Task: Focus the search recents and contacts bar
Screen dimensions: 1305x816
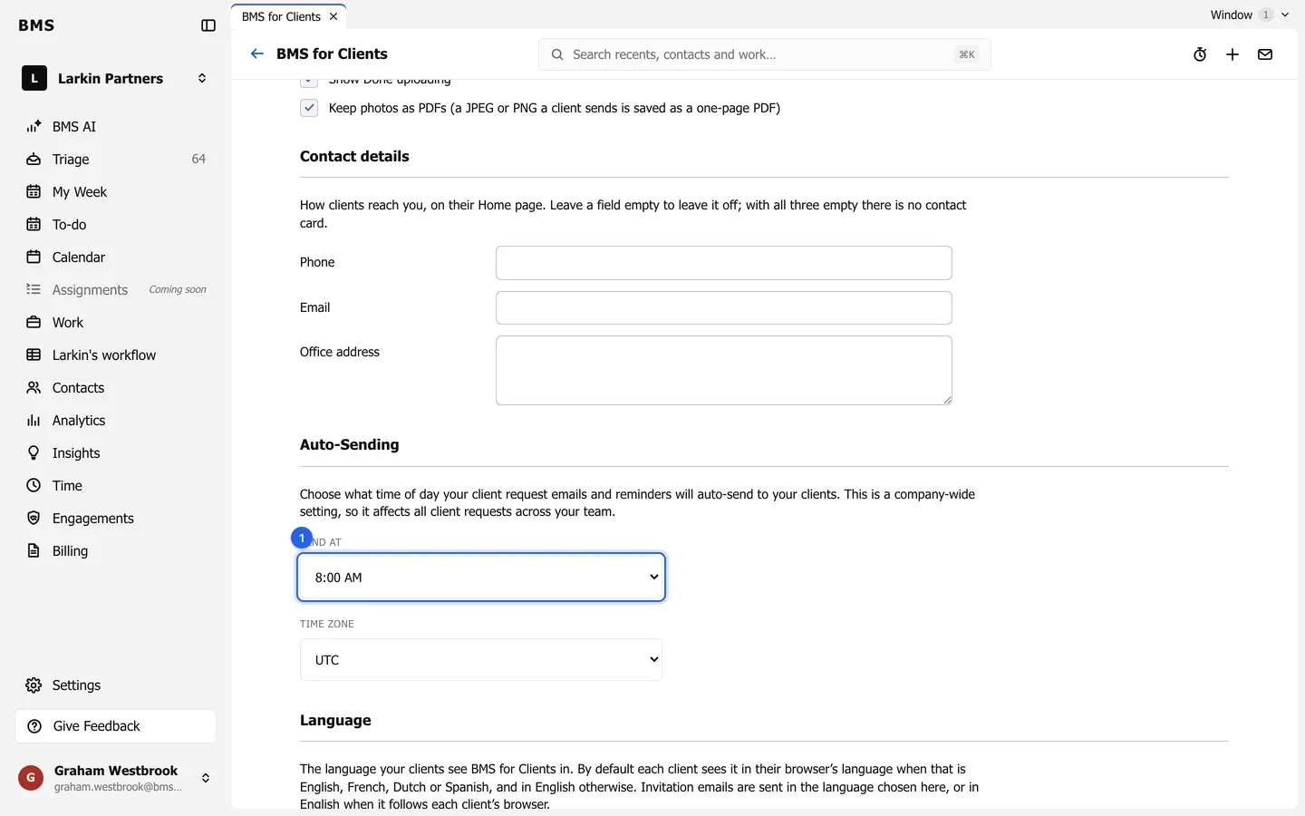Action: coord(765,54)
